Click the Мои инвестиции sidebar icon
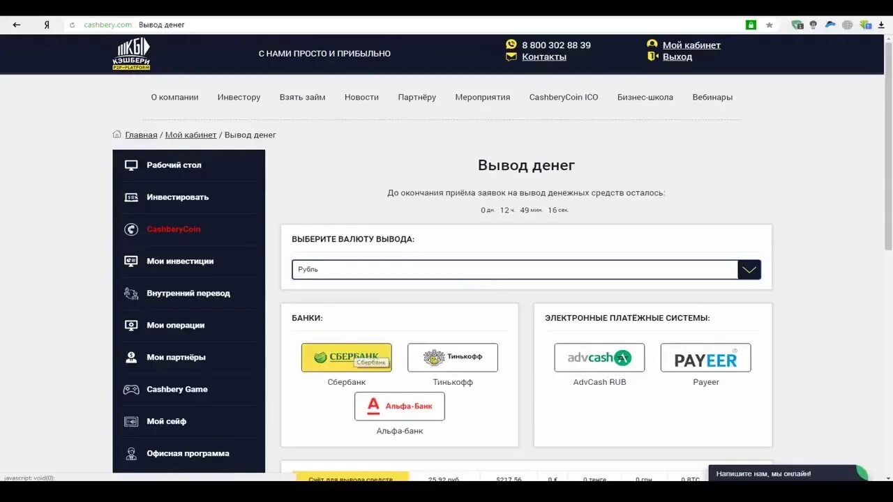 click(131, 261)
